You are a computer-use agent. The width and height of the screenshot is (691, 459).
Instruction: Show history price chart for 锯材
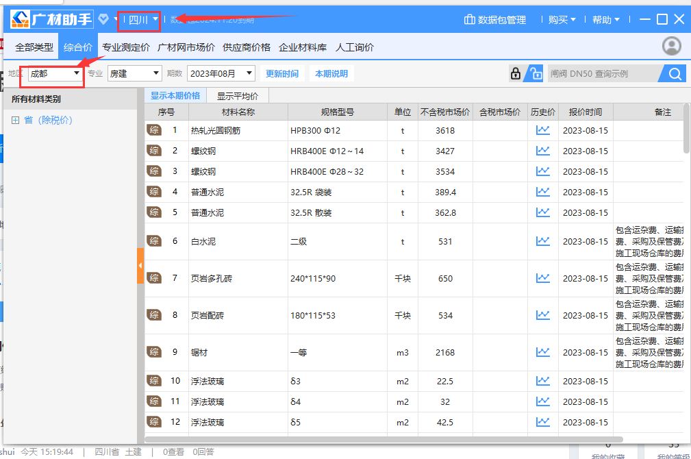543,352
